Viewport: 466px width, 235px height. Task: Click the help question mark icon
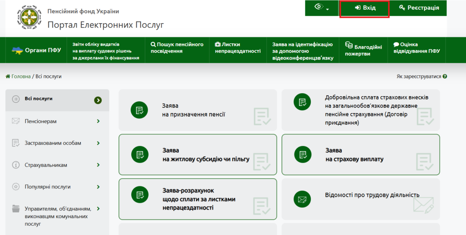coord(445,77)
